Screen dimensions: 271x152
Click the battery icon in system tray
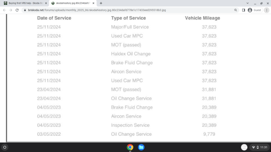click(x=257, y=147)
